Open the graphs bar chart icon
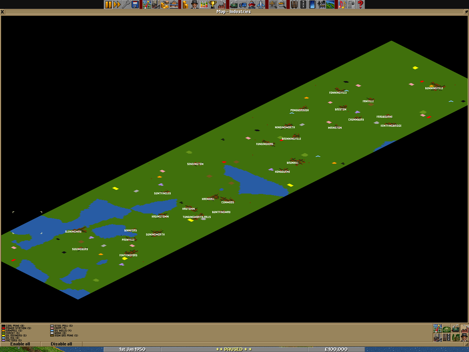This screenshot has height=352, width=469. point(204,4)
